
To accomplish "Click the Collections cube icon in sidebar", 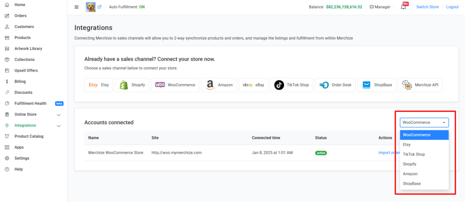I will click(x=7, y=60).
